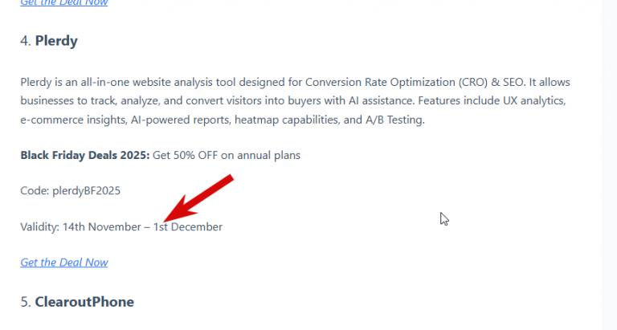Click the partially visible deal link above Plerdy heading
617x330 pixels.
64,3
